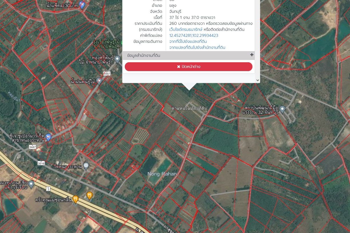Screen dimensions: 350x233
Task: Click the Nong Rahan place label
Action: (x=162, y=174)
